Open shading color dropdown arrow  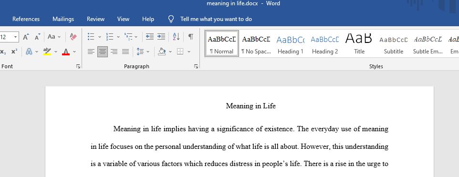click(x=170, y=52)
